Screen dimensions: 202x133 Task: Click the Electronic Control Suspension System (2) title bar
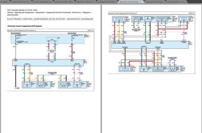(x=151, y=13)
